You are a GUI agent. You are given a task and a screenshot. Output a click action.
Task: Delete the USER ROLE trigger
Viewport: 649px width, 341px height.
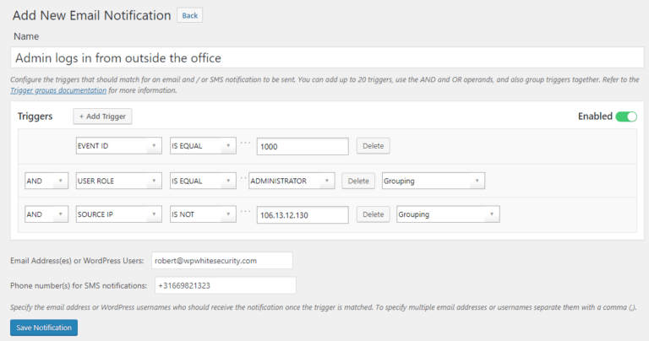click(358, 180)
